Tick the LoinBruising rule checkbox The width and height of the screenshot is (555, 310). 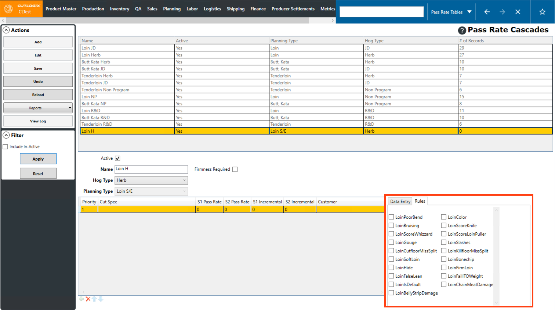[391, 225]
